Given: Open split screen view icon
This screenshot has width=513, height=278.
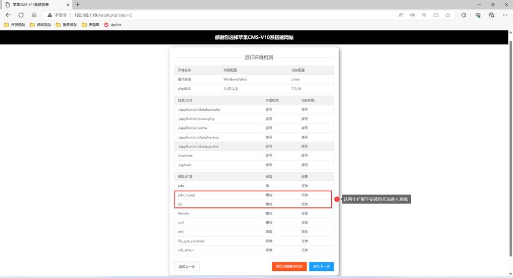Looking at the screenshot, I should [436, 15].
